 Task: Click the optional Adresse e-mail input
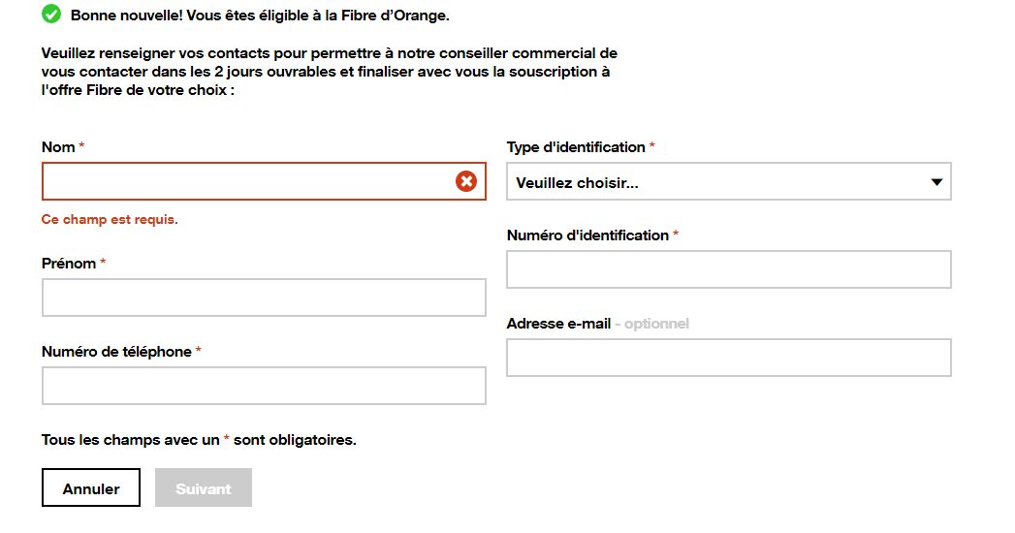(728, 358)
